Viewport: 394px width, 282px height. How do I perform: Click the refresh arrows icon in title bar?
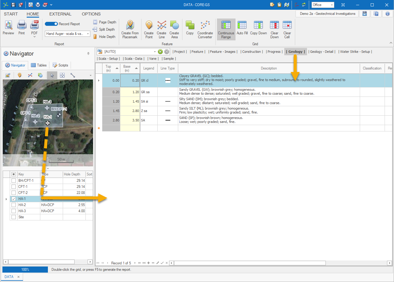(304, 5)
